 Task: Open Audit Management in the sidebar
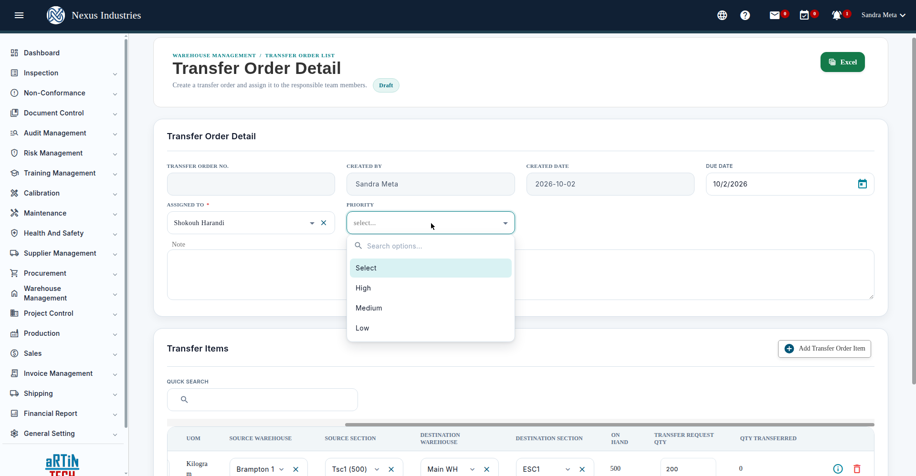pos(55,133)
